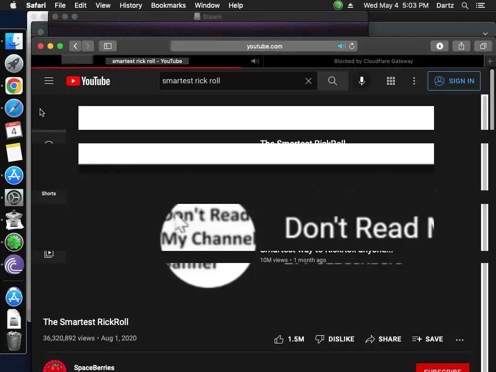The image size is (496, 372).
Task: Click the youtube.com address bar
Action: 264,46
